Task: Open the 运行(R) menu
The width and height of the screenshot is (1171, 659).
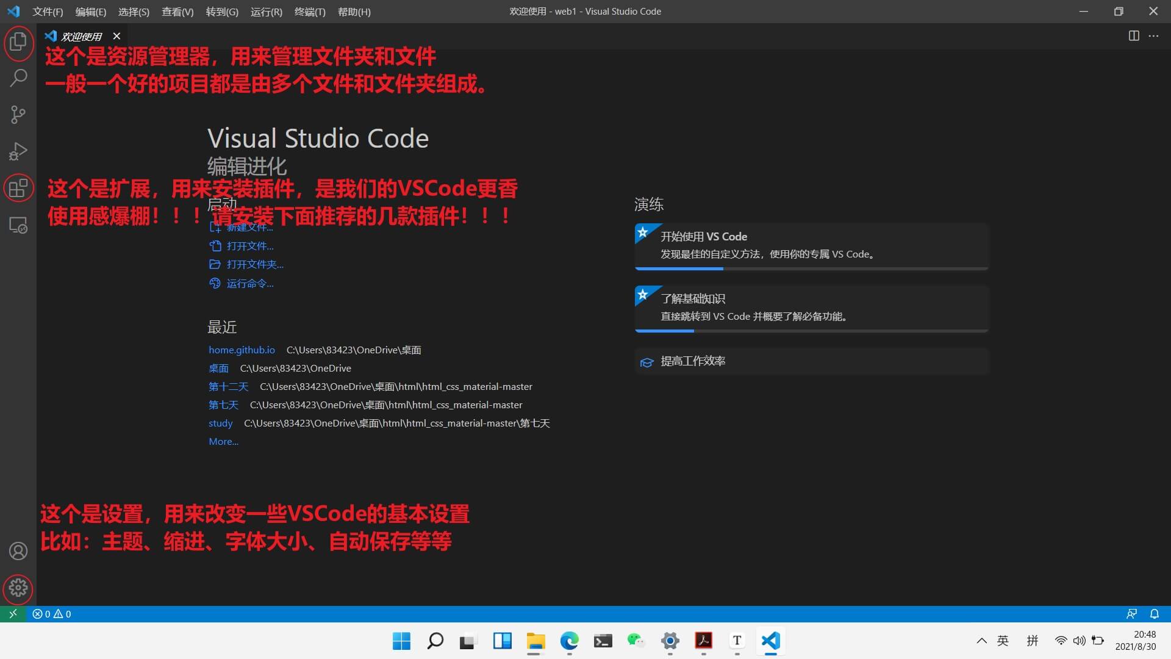Action: coord(267,12)
